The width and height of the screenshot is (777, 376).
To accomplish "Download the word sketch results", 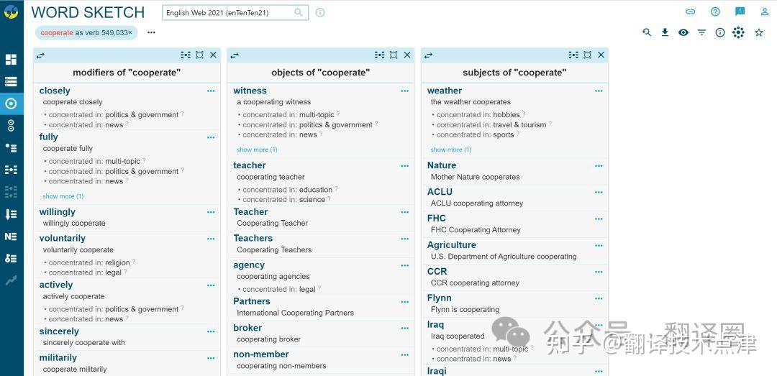I will click(665, 32).
